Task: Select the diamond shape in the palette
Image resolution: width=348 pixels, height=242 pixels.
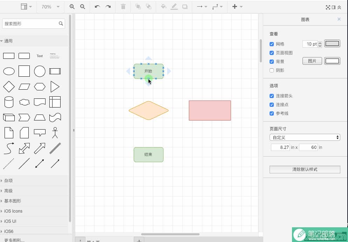Action: 9,87
